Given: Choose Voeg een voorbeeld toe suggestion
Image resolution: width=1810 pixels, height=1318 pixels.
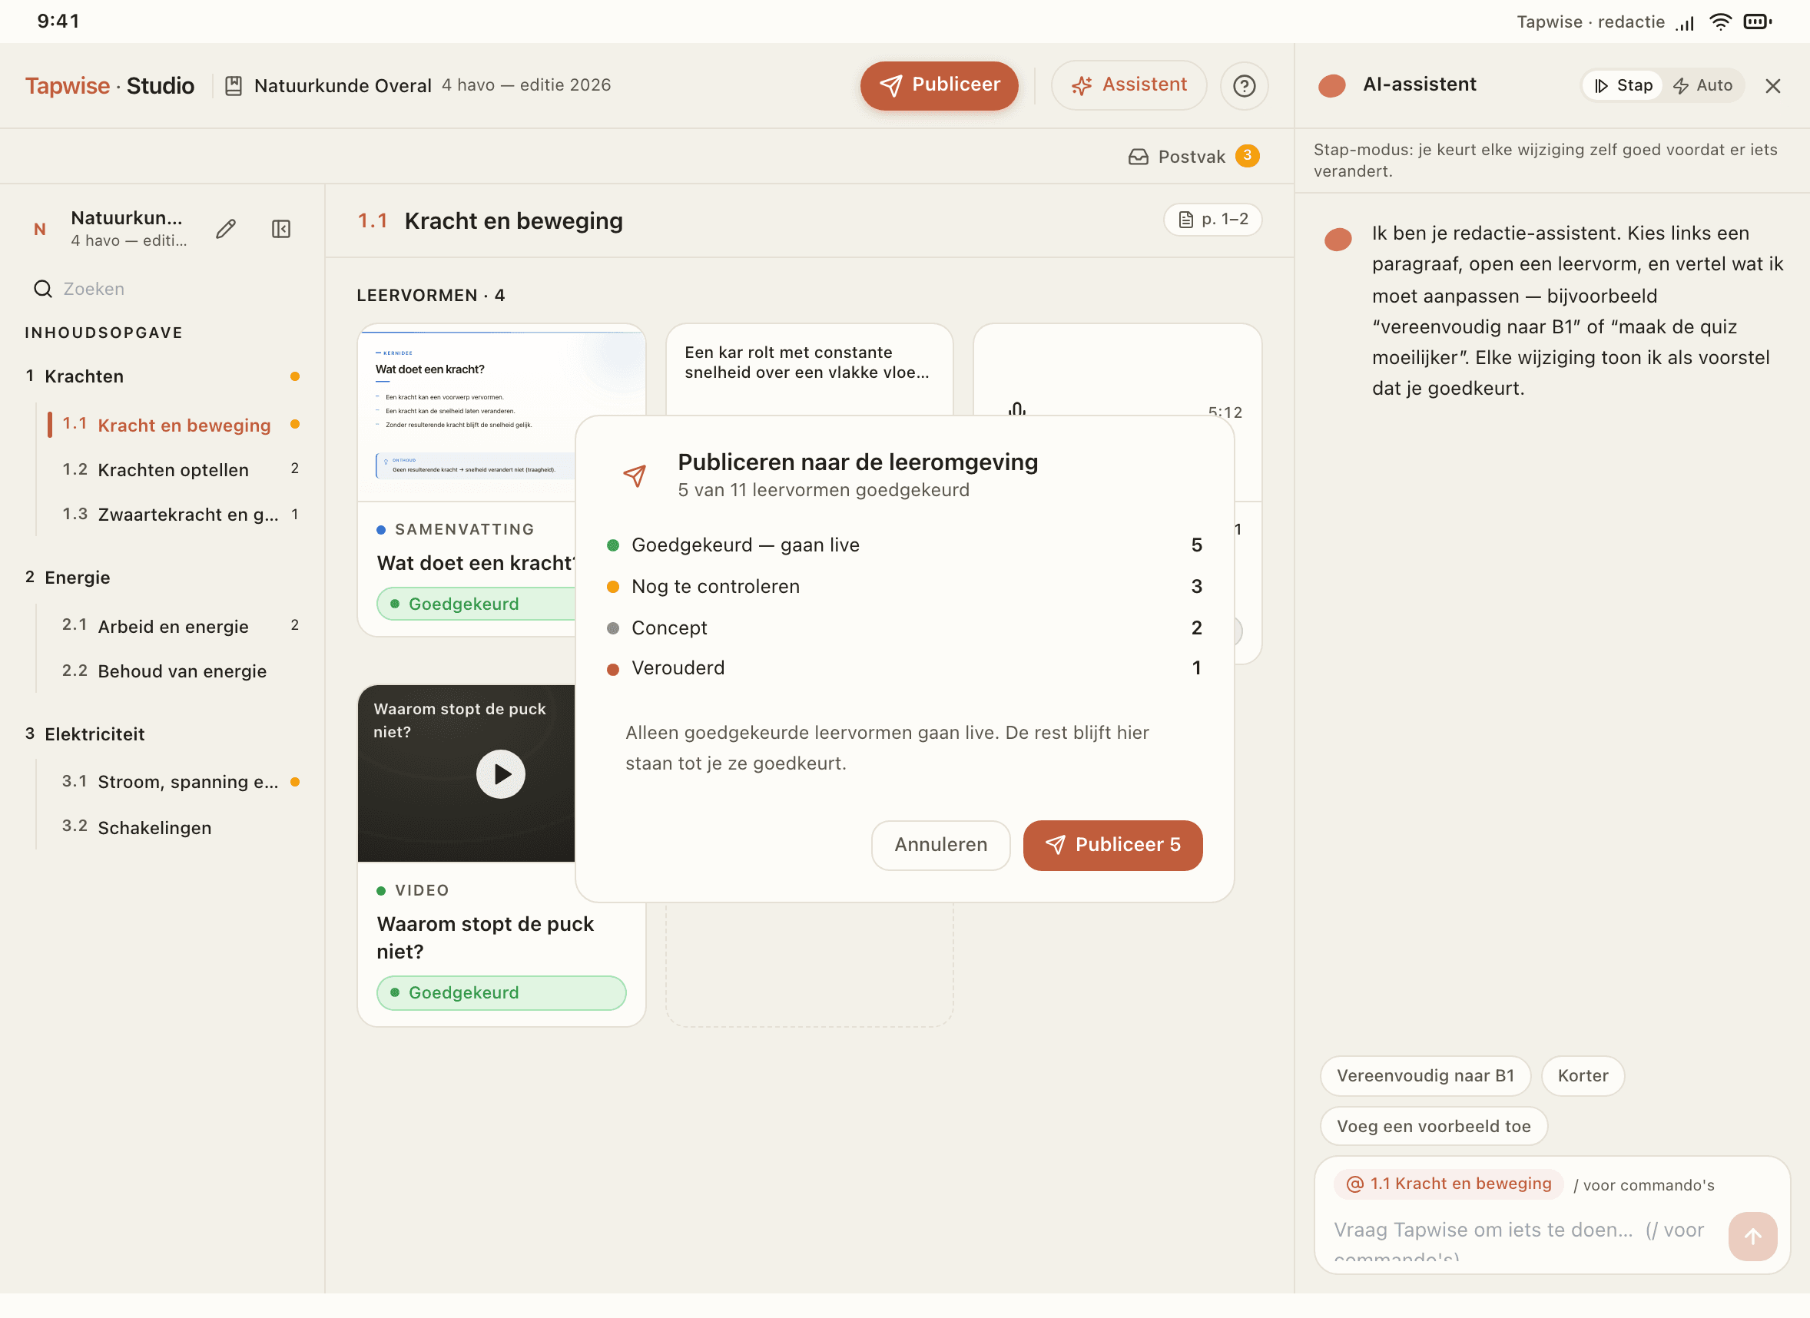Looking at the screenshot, I should [1434, 1126].
